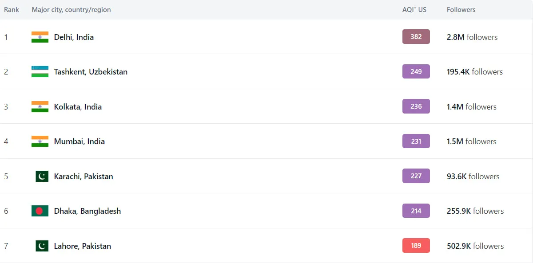Select Dhaka, Bangladesh in the ranking

coord(88,211)
